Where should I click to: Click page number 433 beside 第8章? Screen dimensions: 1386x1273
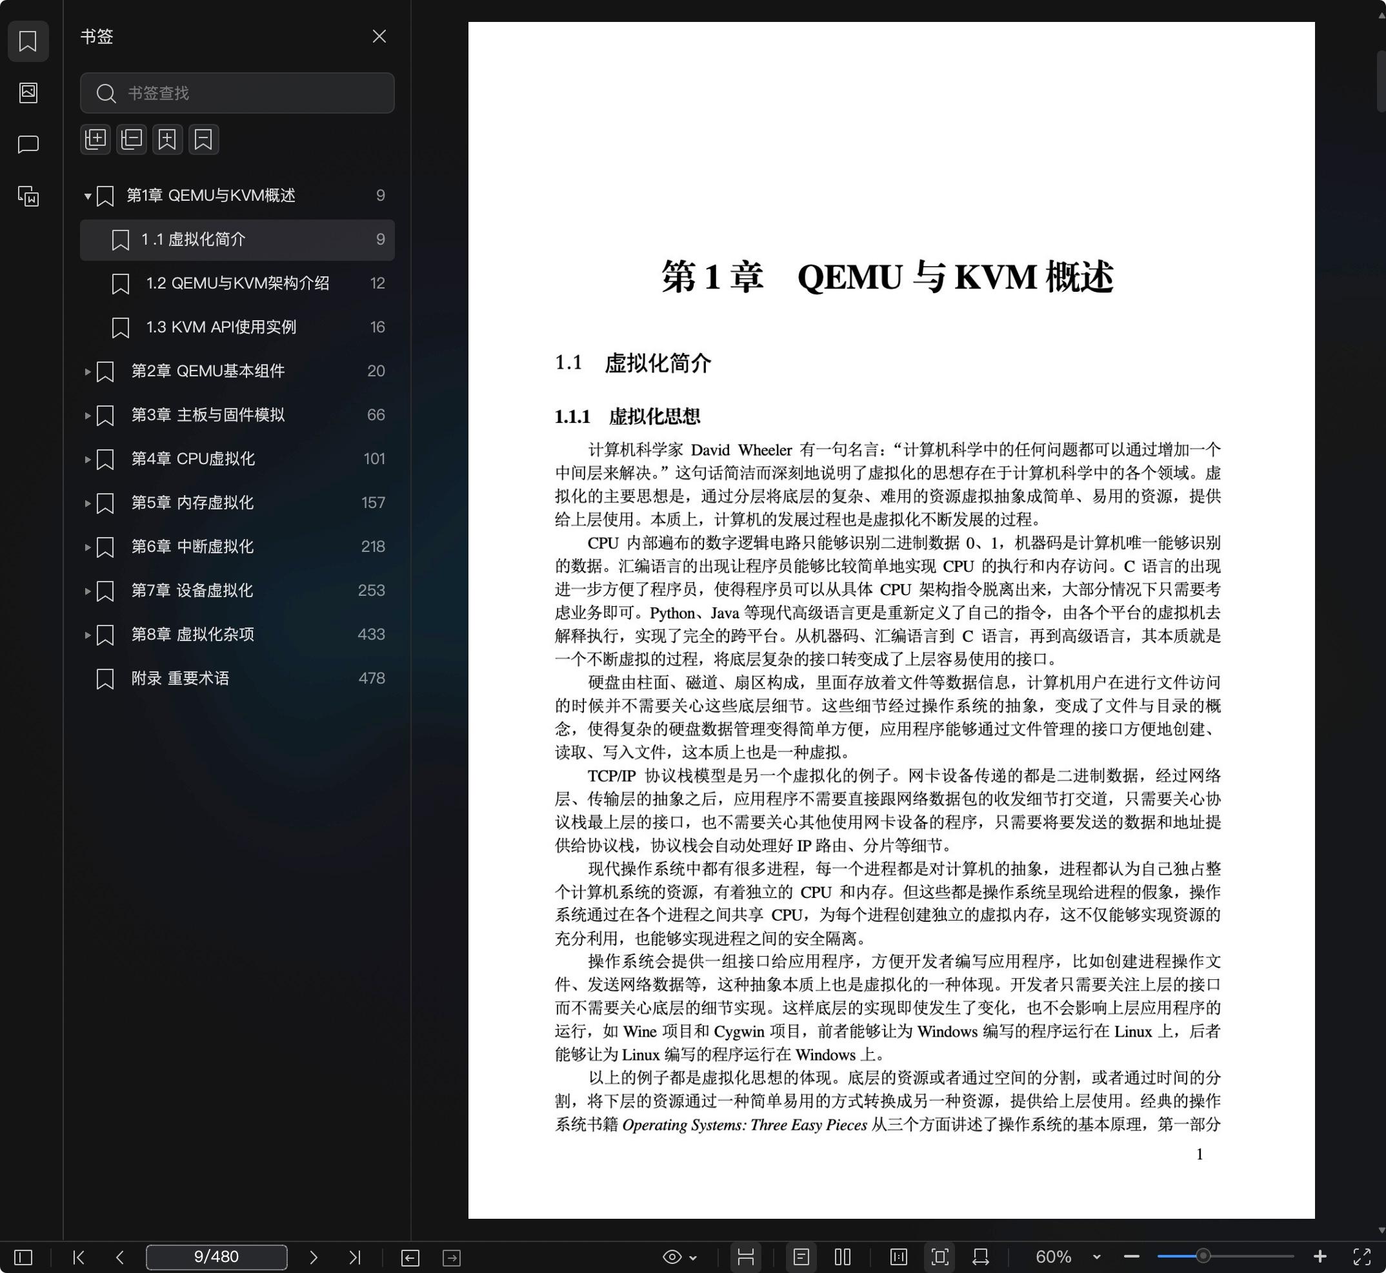click(371, 635)
